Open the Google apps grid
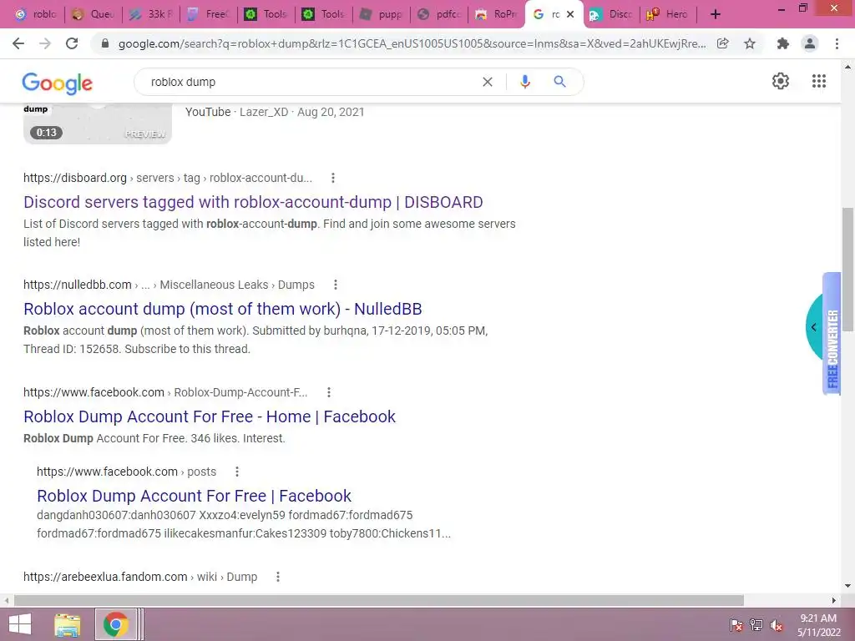 (819, 81)
